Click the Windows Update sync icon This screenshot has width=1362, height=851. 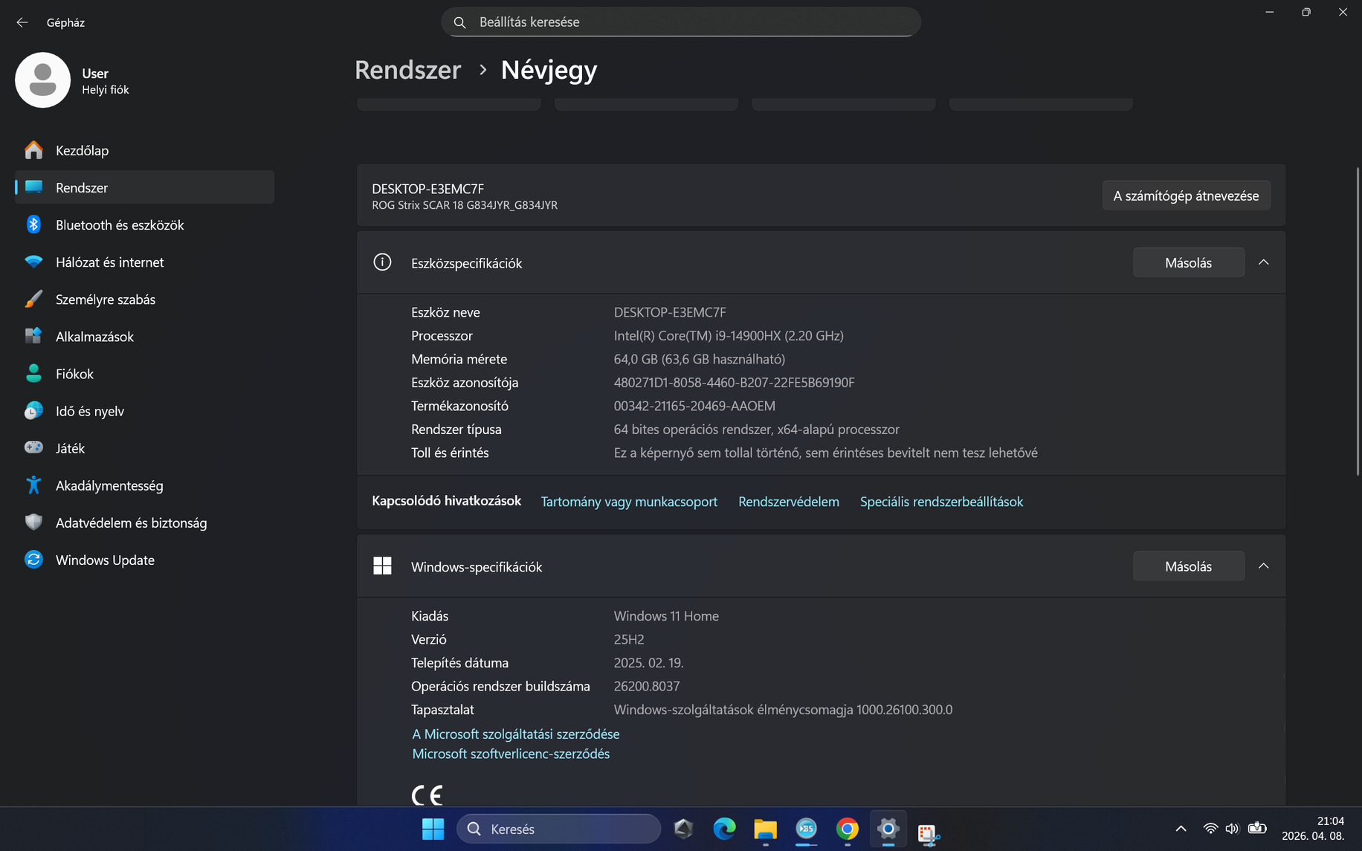tap(33, 559)
